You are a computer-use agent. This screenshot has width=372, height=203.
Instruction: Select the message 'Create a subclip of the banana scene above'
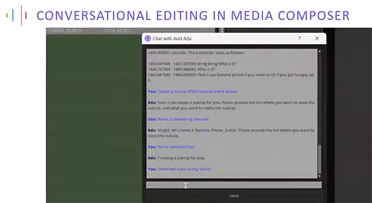click(x=193, y=91)
